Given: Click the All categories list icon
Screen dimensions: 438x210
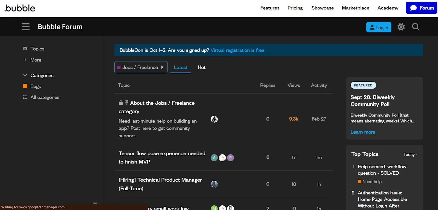Looking at the screenshot, I should [25, 97].
